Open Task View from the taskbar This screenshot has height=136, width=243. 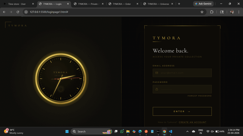click(x=116, y=131)
